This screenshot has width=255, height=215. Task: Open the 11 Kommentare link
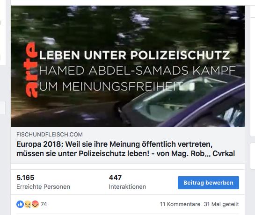point(180,204)
